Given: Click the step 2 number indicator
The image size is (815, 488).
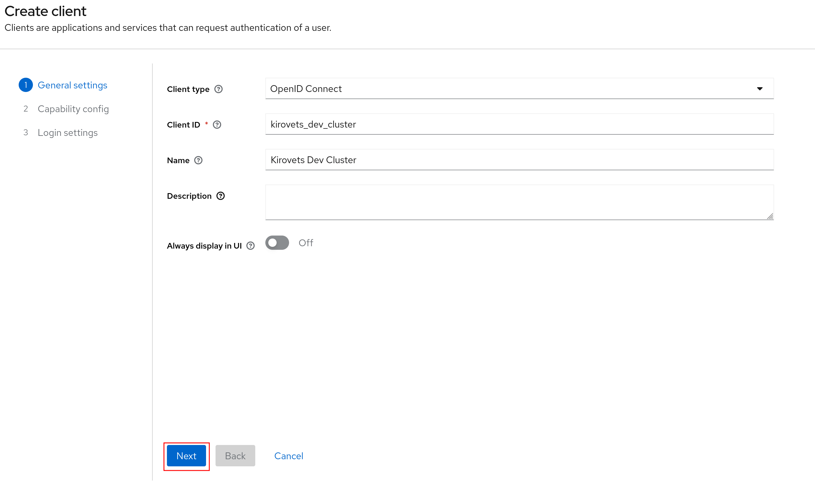Looking at the screenshot, I should coord(25,109).
